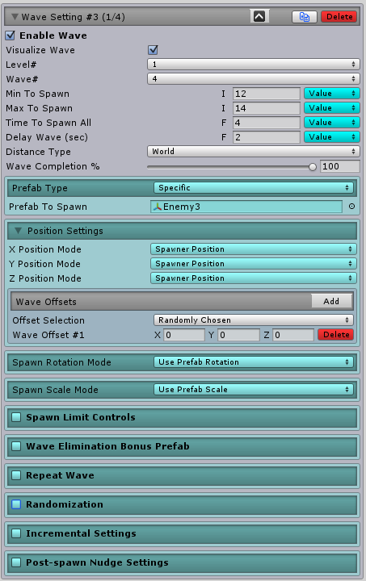The width and height of the screenshot is (366, 581).
Task: Open the Distance Type World dropdown
Action: click(x=253, y=151)
